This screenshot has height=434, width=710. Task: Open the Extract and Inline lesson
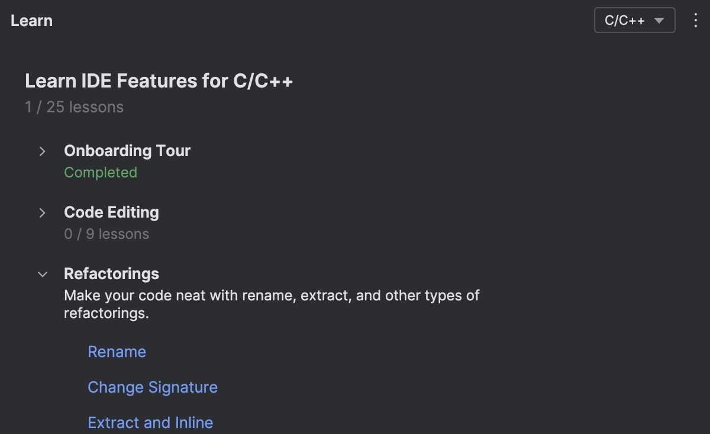coord(150,423)
